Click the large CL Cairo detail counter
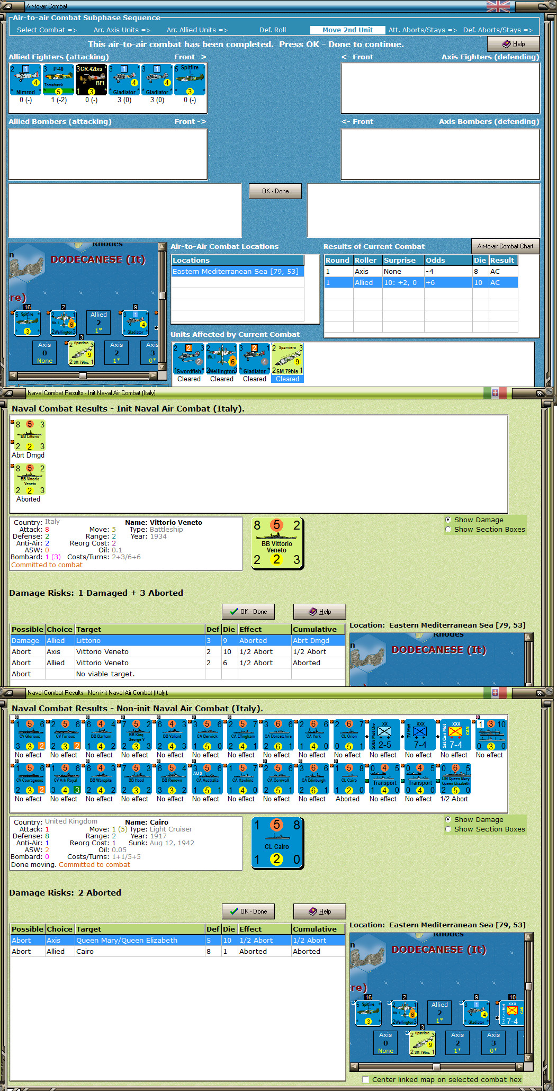557x1091 pixels. (277, 844)
